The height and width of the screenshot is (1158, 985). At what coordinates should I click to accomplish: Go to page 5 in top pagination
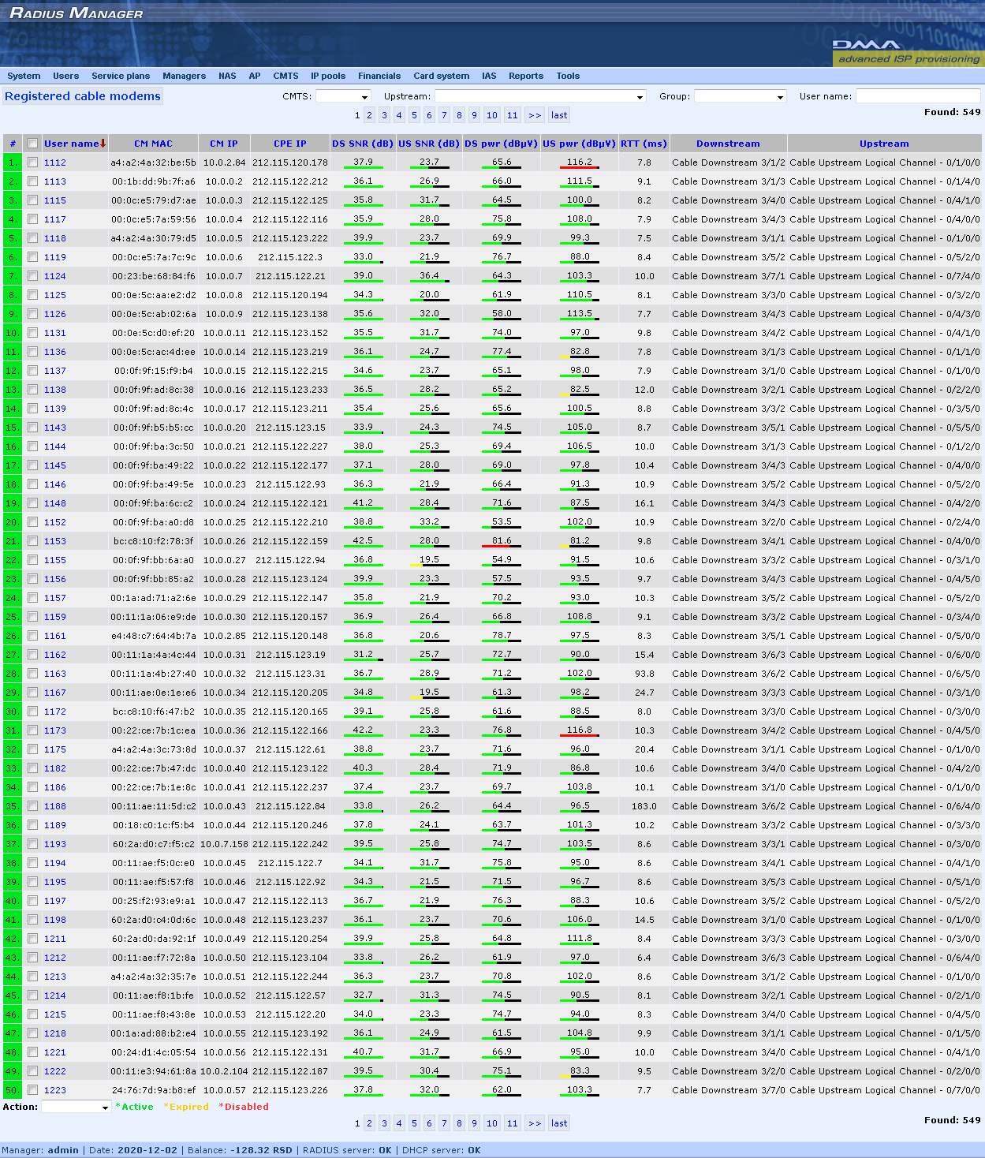(414, 115)
